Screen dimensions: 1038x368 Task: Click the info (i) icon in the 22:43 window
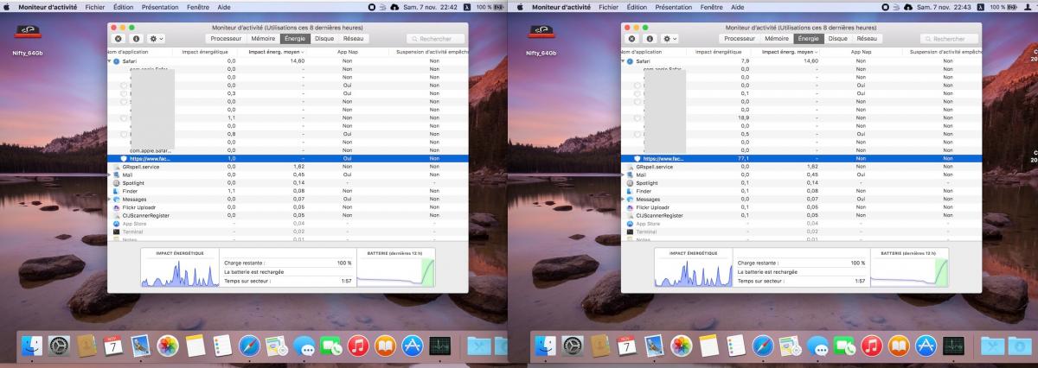click(x=650, y=39)
